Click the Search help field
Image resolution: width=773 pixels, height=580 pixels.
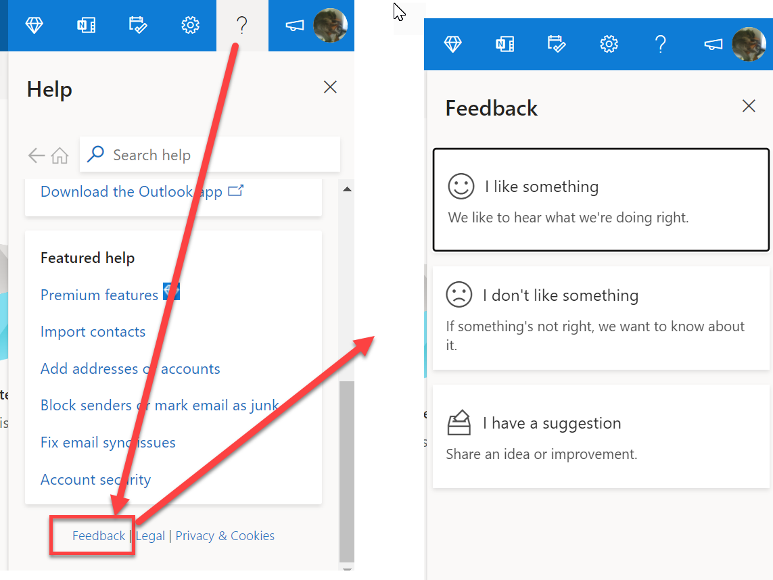click(210, 155)
